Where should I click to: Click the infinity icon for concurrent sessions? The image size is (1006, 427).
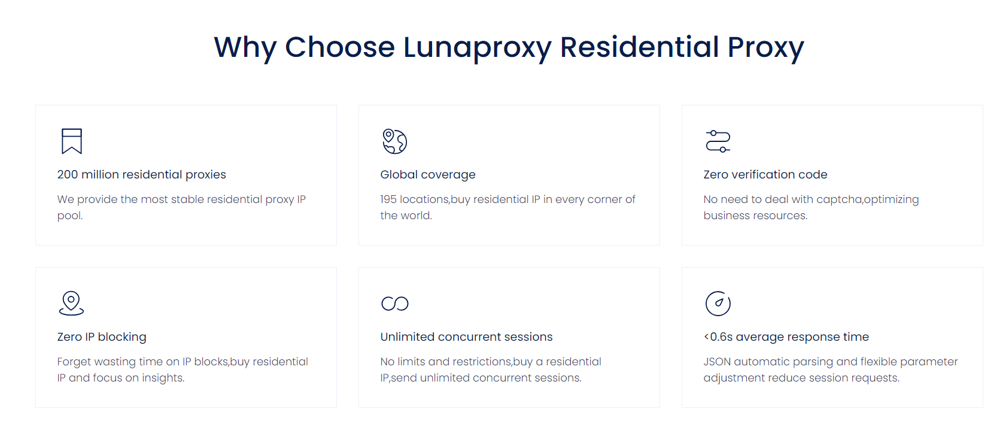pyautogui.click(x=394, y=304)
